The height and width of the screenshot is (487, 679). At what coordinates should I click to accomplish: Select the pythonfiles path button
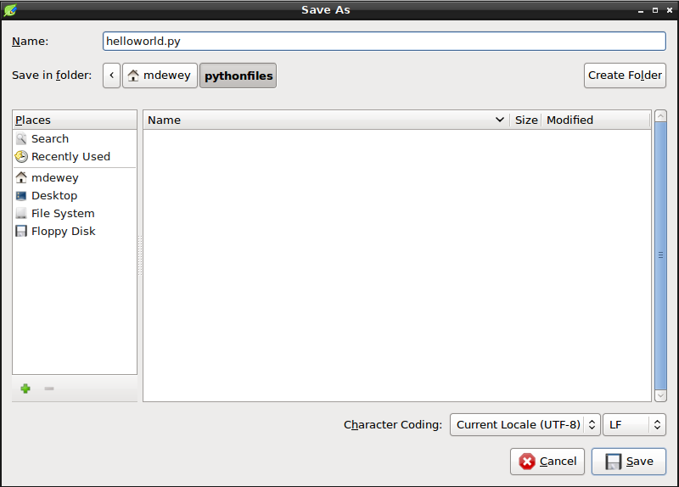(x=238, y=76)
